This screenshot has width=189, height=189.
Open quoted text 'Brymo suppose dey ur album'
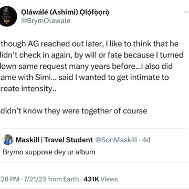coord(49,152)
